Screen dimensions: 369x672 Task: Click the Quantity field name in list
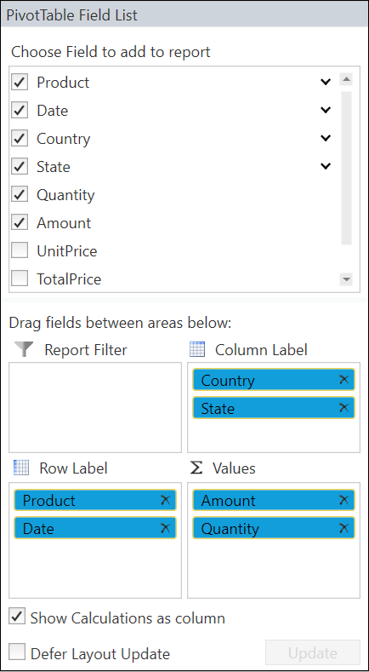65,195
